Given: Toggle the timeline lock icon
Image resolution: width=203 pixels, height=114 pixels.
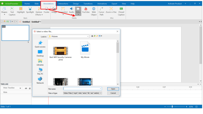Looking at the screenshot, I should [30, 88].
